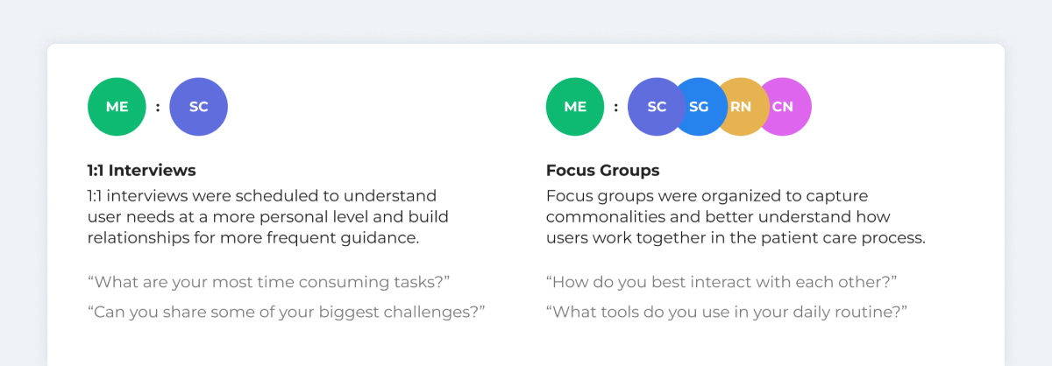Click the quote about your biggest challenges
1052x366 pixels.
(x=287, y=312)
